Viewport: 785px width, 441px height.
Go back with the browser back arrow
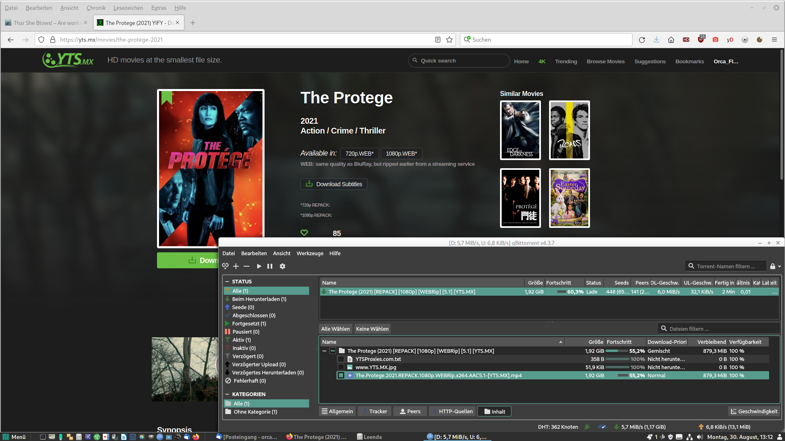click(x=11, y=40)
